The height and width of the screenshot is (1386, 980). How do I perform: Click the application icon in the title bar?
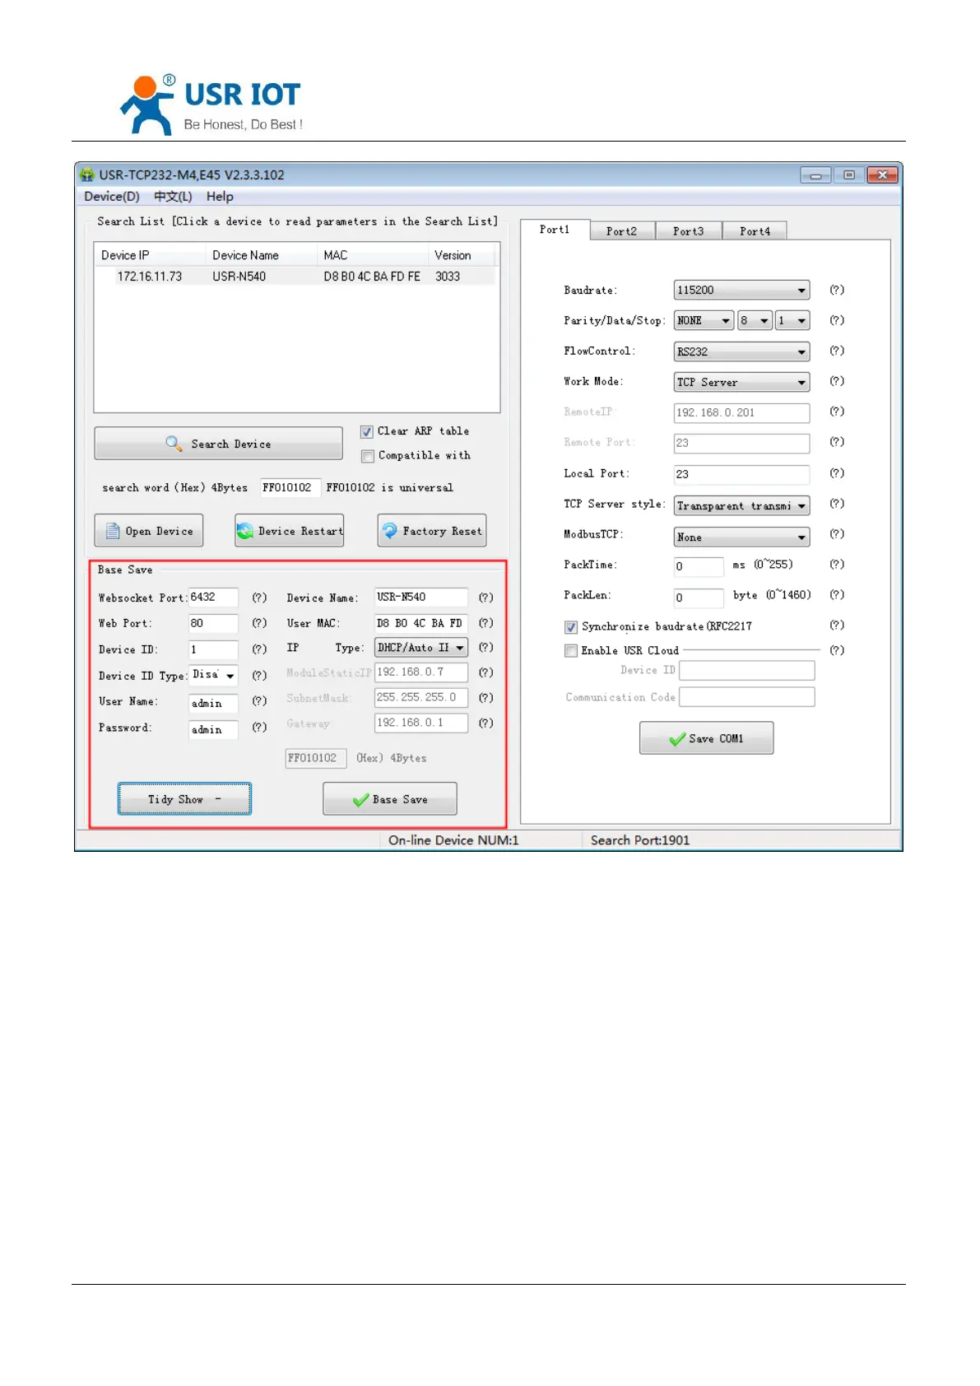[x=87, y=174]
